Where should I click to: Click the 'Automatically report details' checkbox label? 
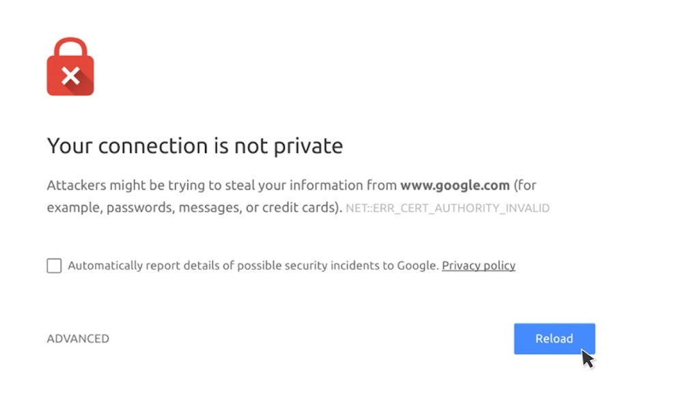click(253, 266)
